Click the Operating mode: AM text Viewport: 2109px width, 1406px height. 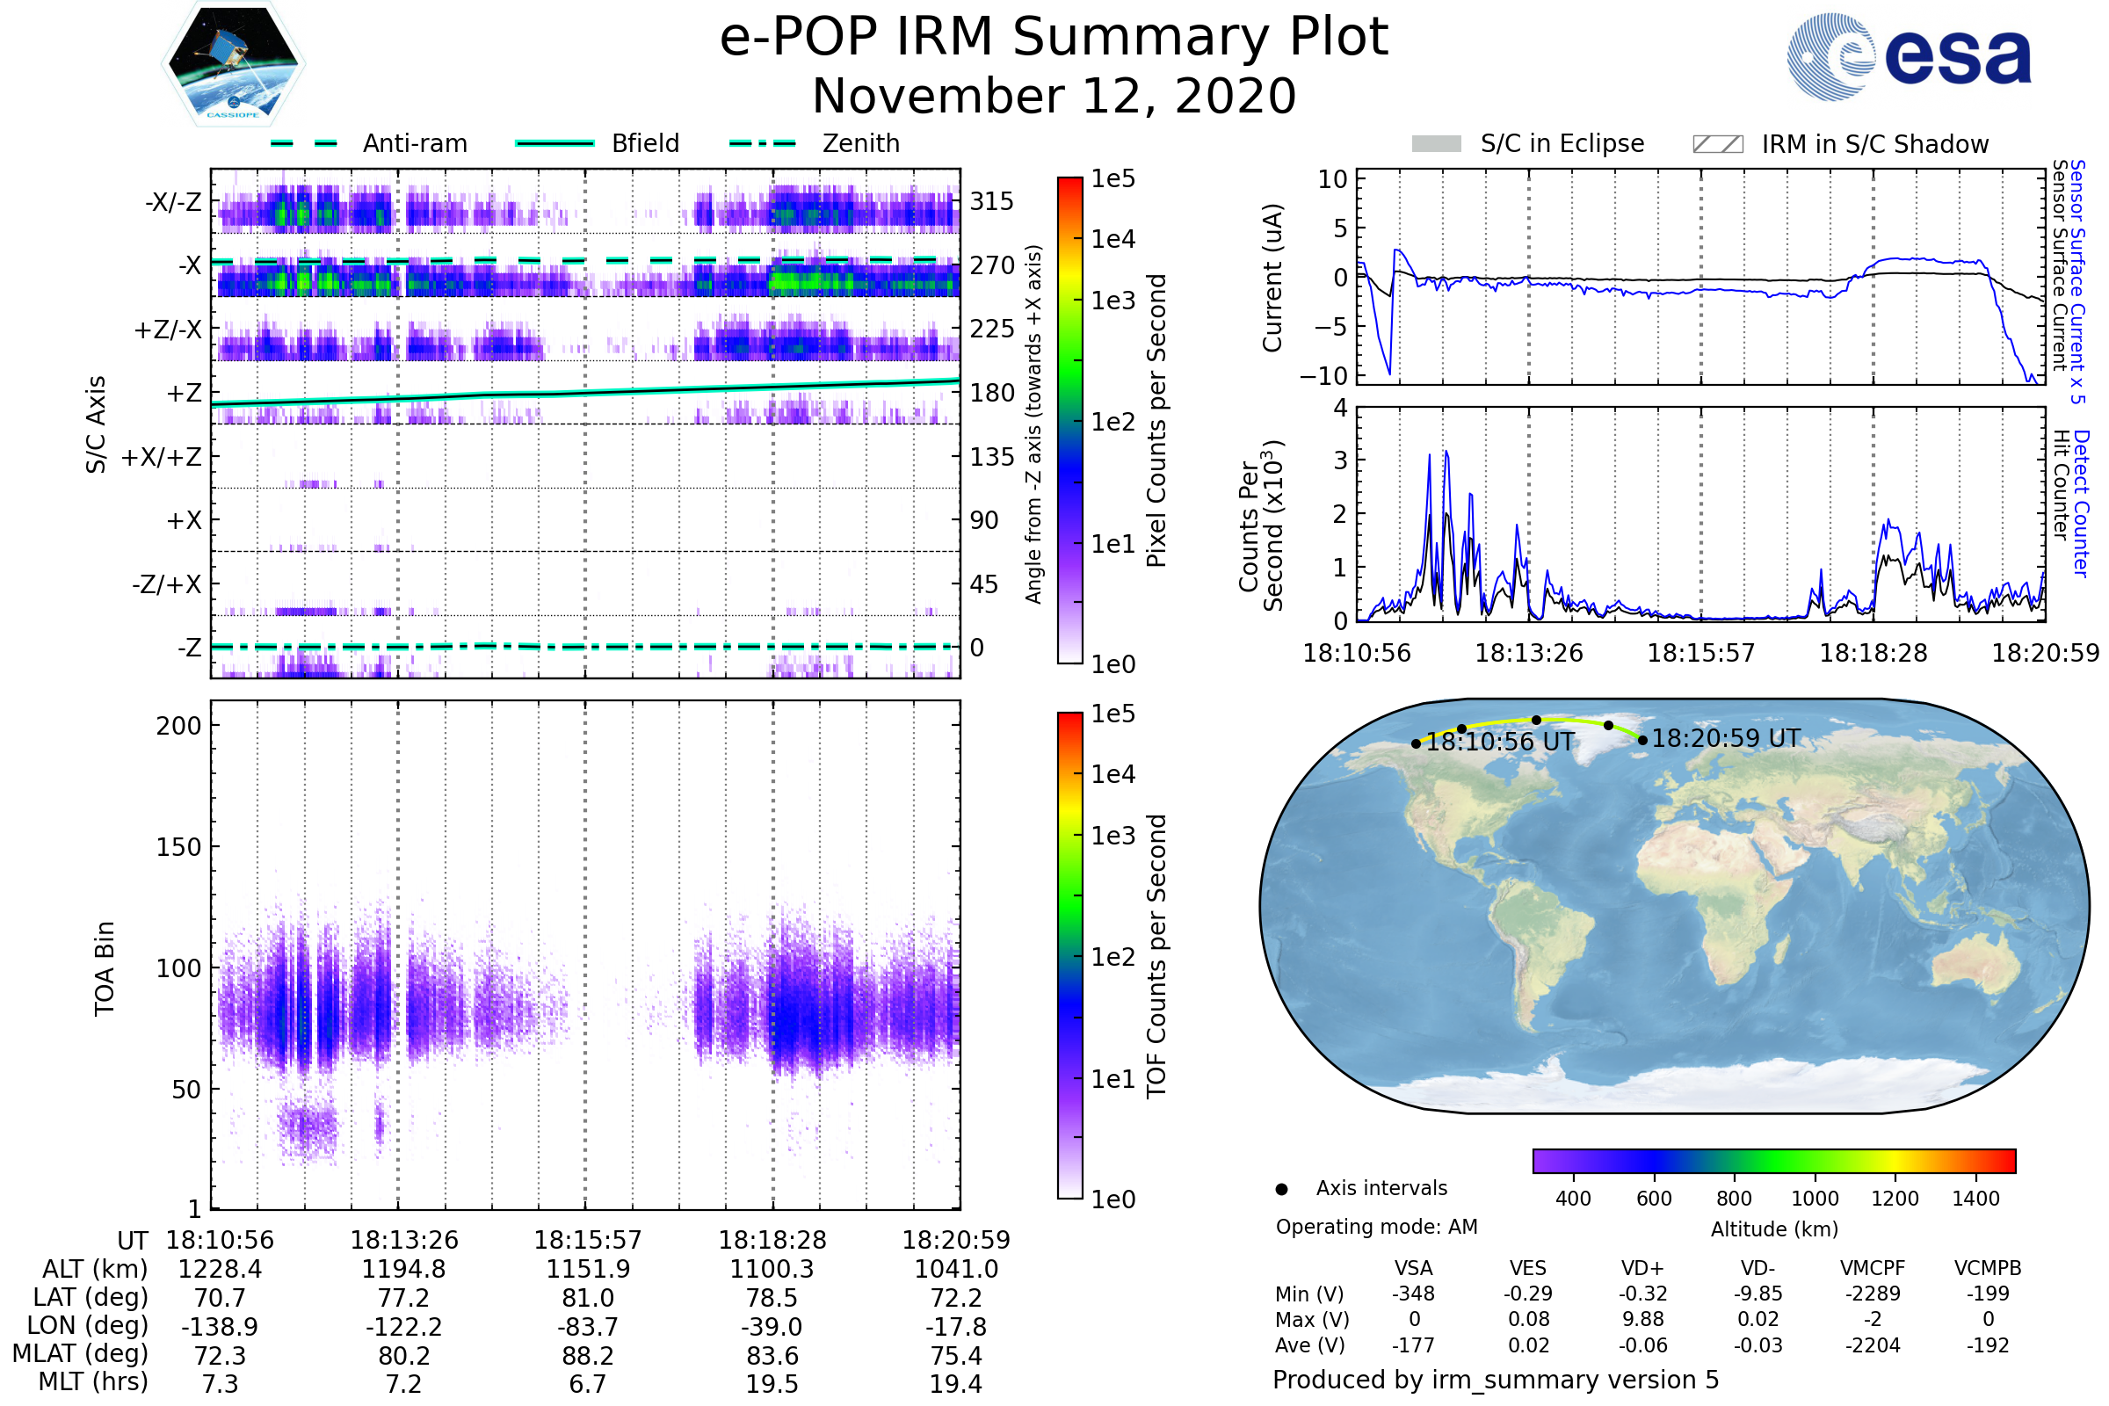1376,1227
